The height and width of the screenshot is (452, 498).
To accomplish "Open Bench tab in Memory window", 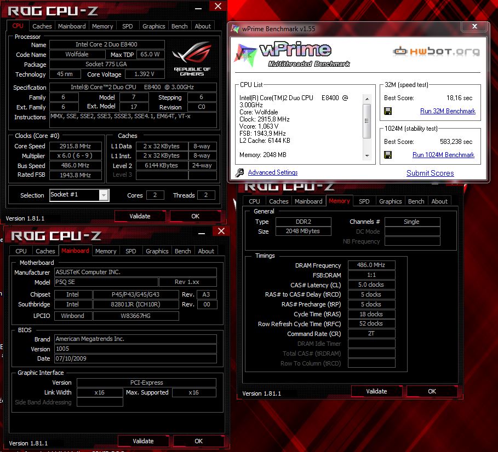I will point(416,201).
